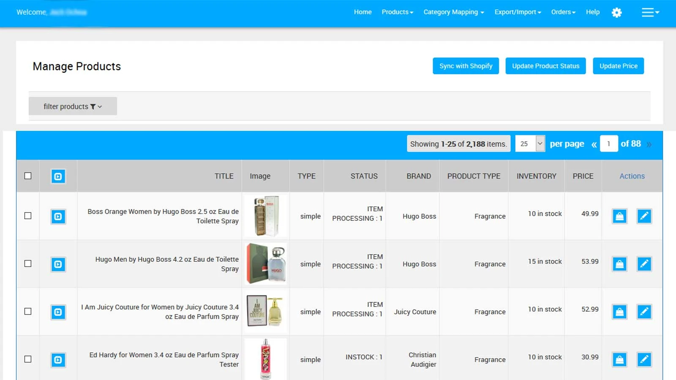Click shopping bag icon for Ed Hardy
676x380 pixels.
point(619,359)
